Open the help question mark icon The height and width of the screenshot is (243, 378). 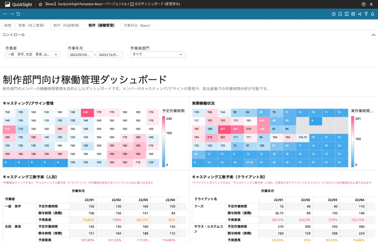click(x=363, y=4)
